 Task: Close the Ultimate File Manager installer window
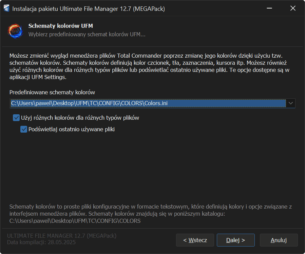coord(293,9)
